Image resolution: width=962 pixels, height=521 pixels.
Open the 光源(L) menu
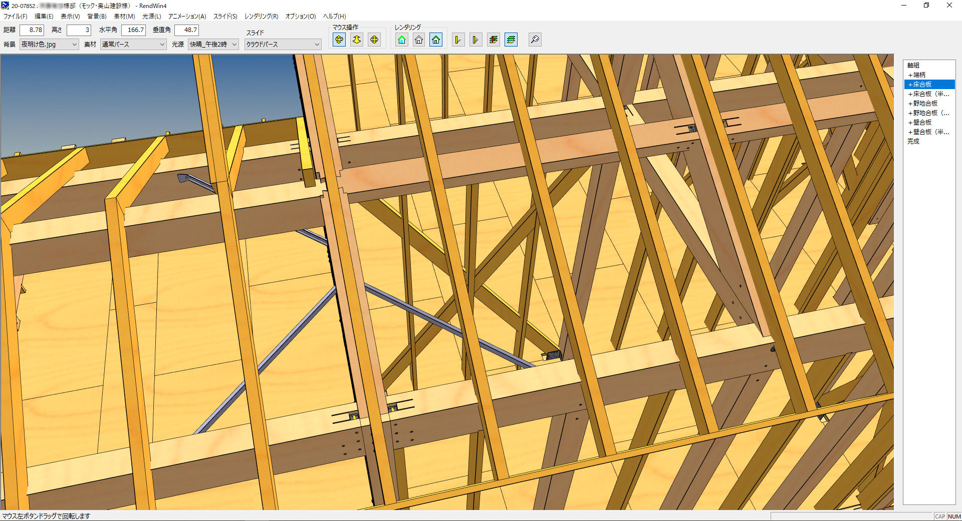tap(152, 17)
